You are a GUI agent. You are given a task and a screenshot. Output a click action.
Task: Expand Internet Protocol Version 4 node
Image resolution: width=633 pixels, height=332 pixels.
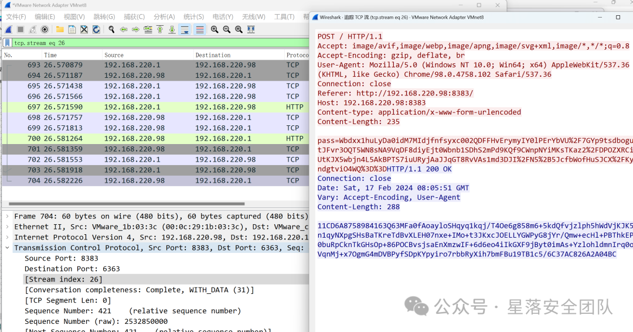pos(7,237)
